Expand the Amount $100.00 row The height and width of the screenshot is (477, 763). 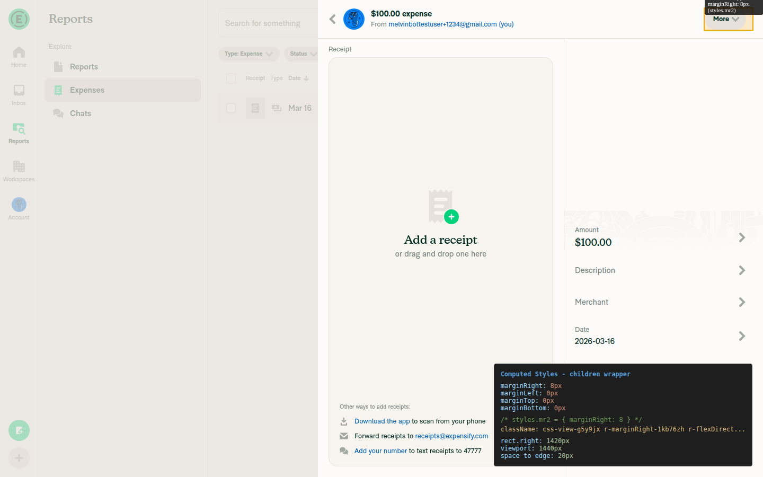(x=660, y=237)
